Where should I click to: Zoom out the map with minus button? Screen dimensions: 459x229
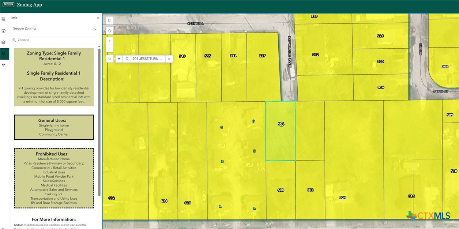click(110, 49)
